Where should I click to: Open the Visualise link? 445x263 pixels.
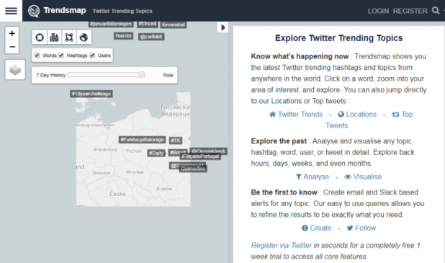click(363, 177)
